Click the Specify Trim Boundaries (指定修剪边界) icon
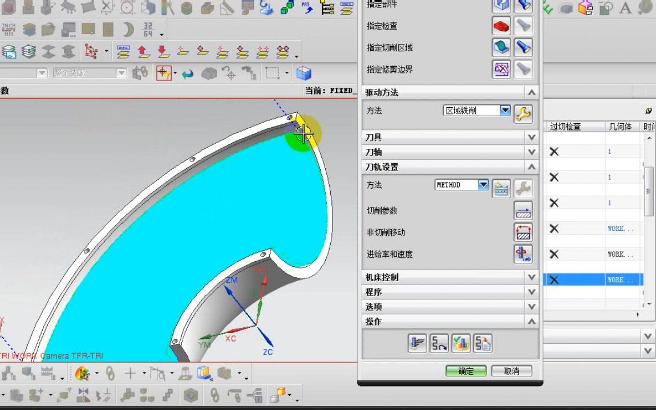 pos(501,68)
